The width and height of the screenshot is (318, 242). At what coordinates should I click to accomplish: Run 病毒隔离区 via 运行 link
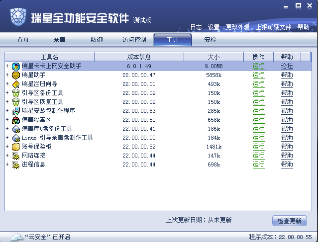[258, 120]
